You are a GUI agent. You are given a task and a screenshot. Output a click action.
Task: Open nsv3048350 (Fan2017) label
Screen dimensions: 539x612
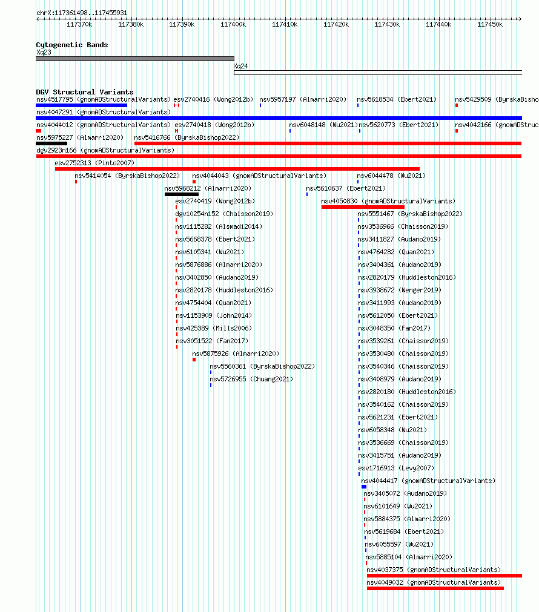click(x=394, y=328)
